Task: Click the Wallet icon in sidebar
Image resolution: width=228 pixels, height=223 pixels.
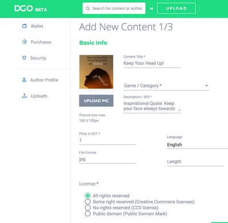Action: point(25,26)
